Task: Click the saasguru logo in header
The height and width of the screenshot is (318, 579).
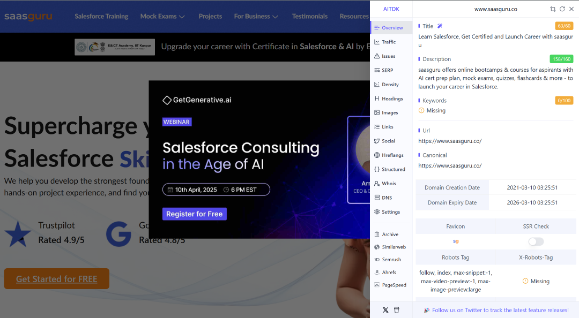Action: point(28,16)
